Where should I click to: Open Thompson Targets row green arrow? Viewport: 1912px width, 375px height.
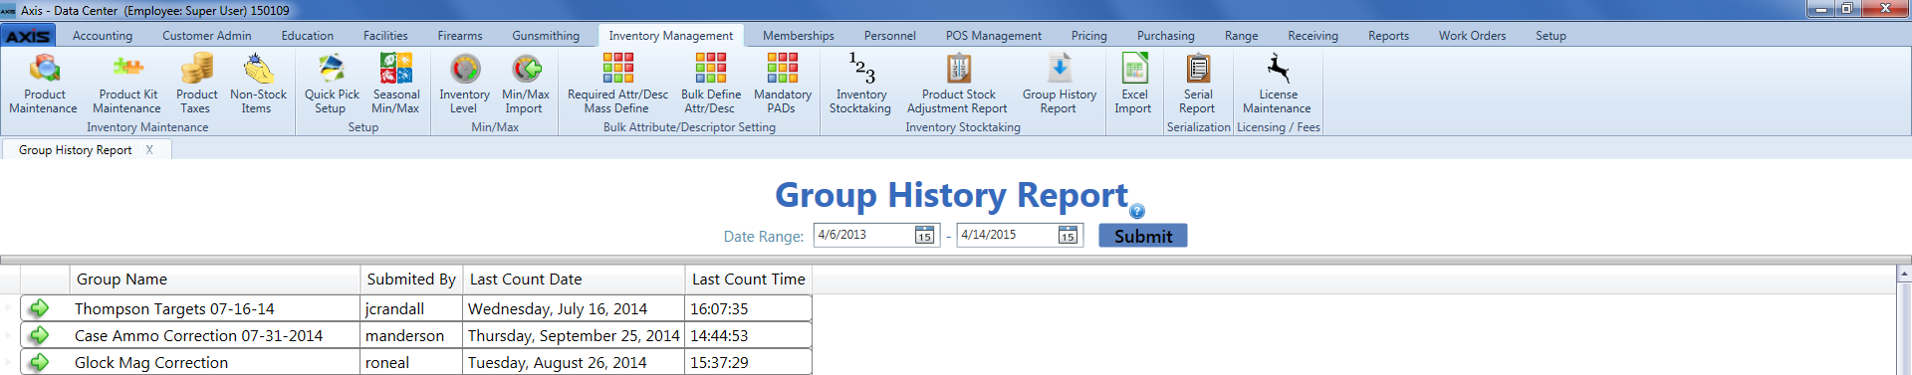(x=39, y=308)
